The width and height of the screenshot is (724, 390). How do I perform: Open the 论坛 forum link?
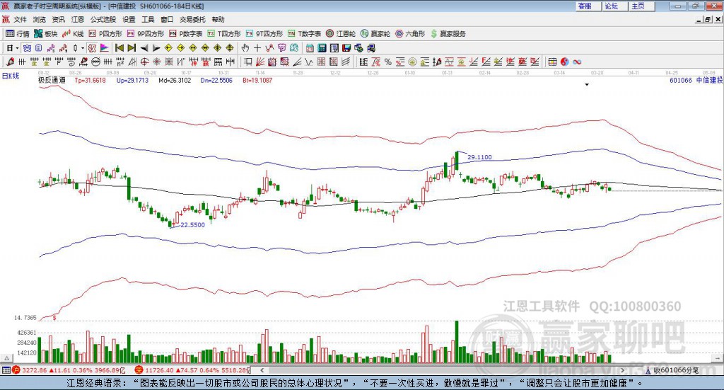coord(611,6)
